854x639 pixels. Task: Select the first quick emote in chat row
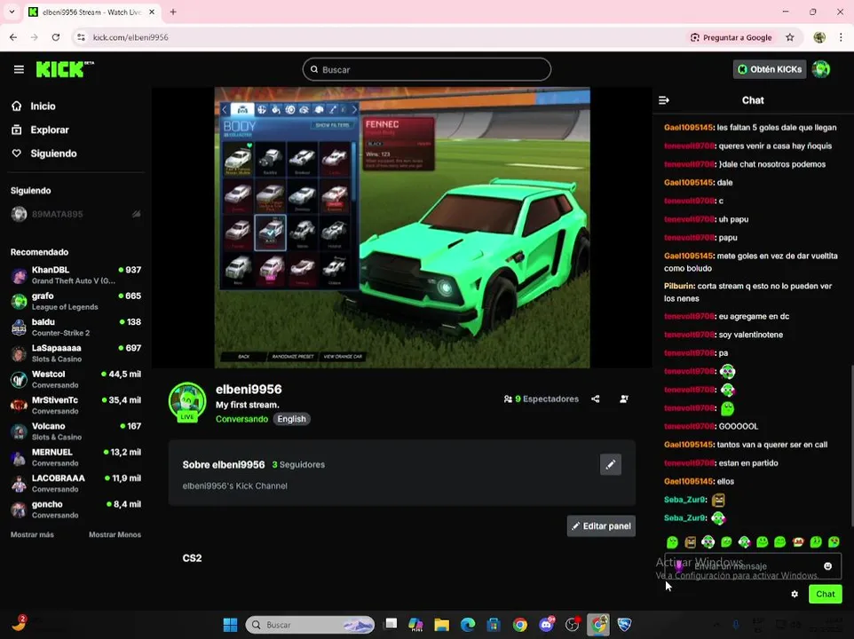click(x=673, y=541)
